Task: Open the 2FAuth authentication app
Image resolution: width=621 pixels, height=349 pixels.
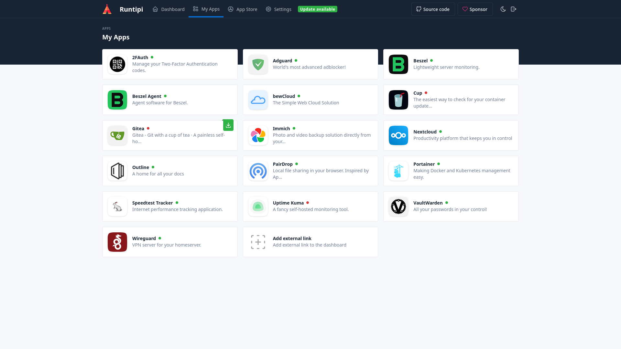Action: coord(170,64)
